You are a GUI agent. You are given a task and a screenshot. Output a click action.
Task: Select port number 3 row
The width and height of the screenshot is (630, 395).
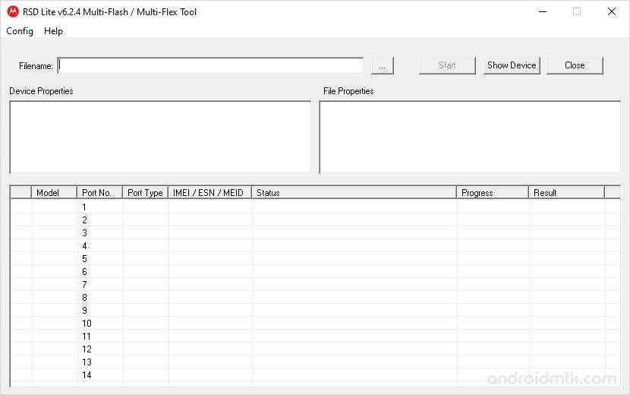316,233
